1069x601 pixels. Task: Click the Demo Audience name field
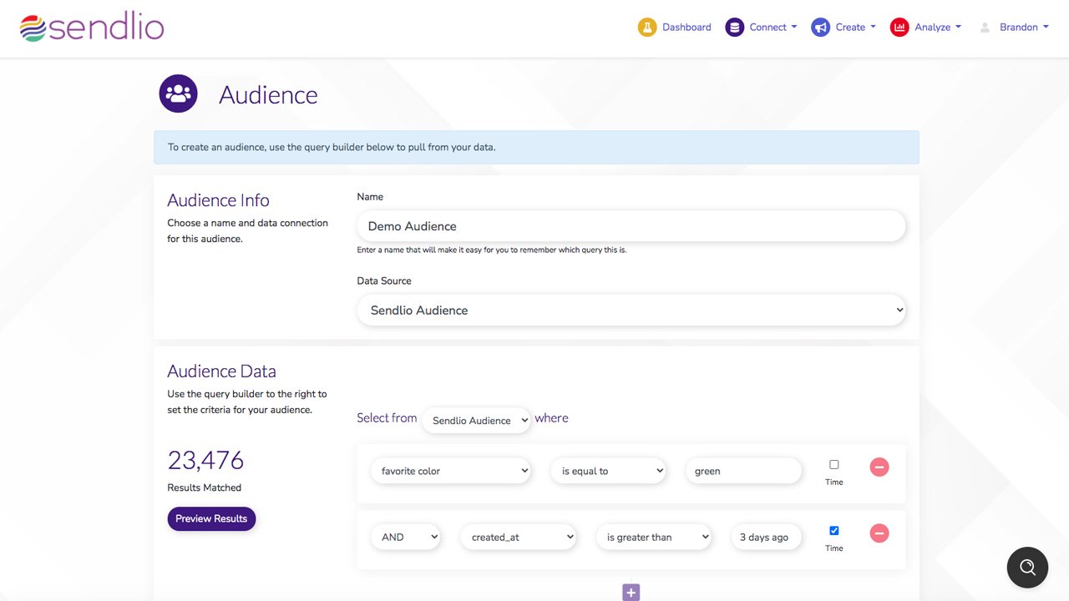[x=631, y=226]
